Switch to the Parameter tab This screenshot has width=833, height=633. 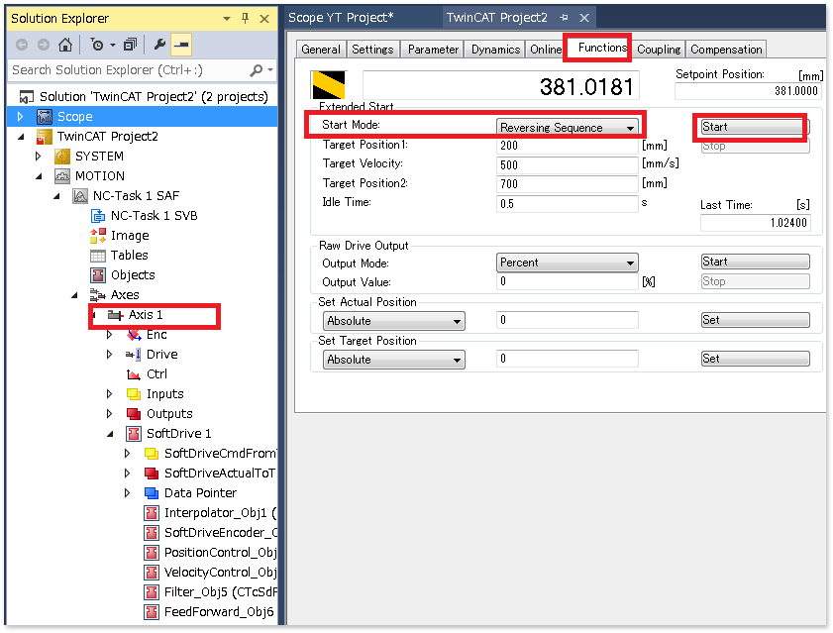click(433, 50)
